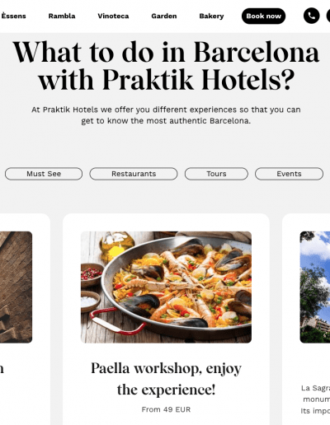Select Garden in the top navigation
Image resolution: width=330 pixels, height=425 pixels.
(164, 16)
